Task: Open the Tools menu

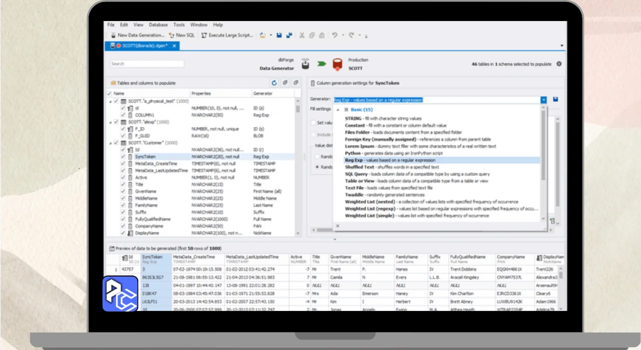Action: coord(179,24)
